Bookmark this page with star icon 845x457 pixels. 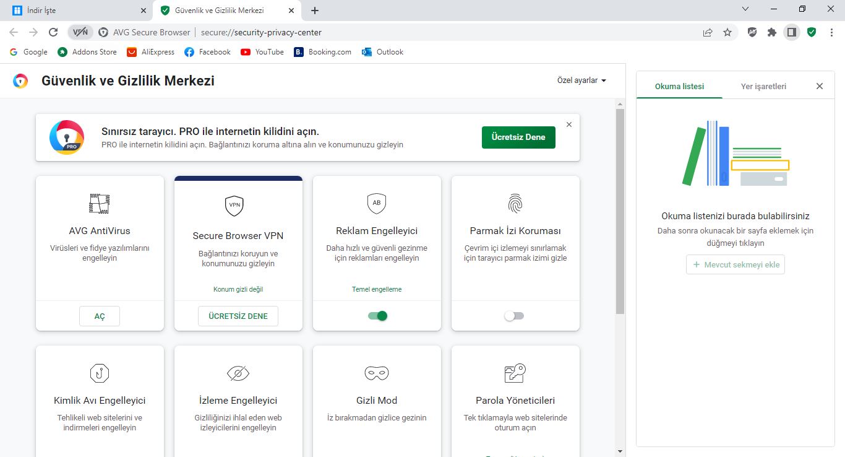727,32
